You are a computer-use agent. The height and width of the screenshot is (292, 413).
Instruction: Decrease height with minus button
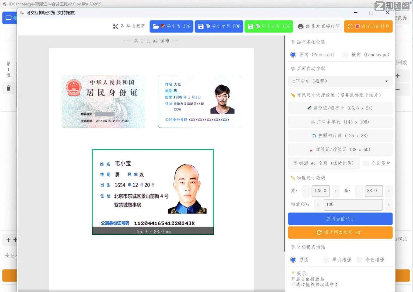click(359, 191)
